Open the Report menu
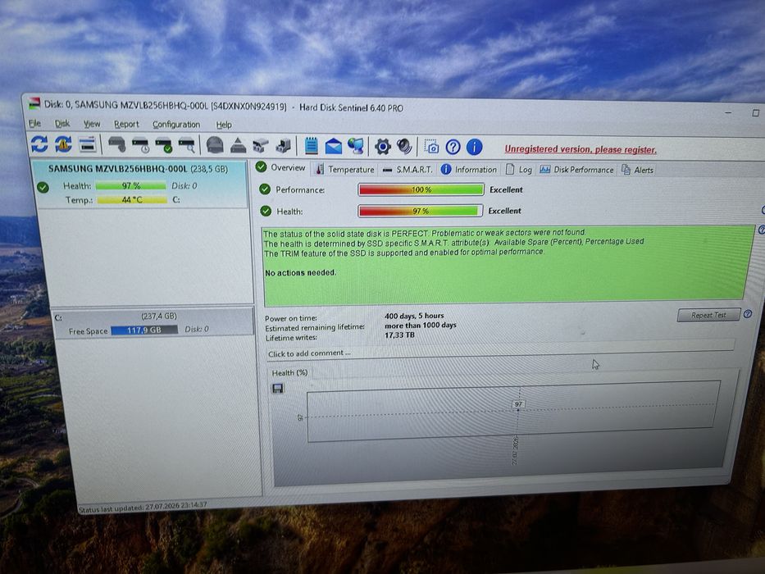Viewport: 765px width, 574px height. coord(126,125)
